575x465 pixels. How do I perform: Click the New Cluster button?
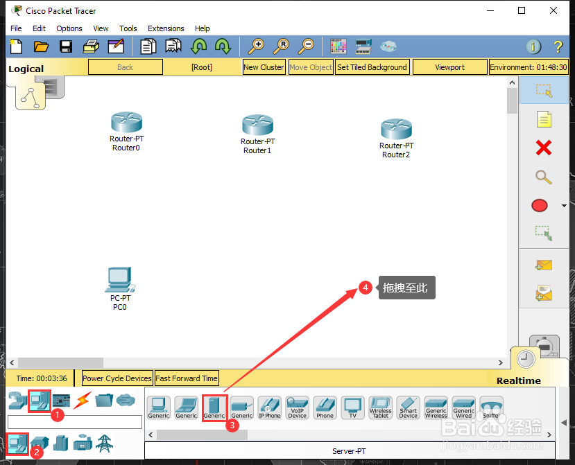[264, 67]
